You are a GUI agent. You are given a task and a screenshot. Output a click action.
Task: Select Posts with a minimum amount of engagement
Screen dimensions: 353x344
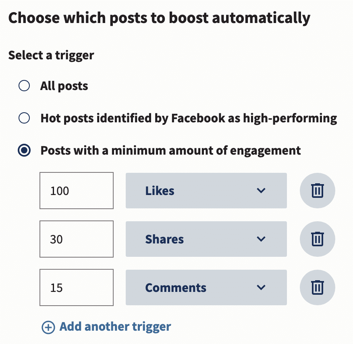pyautogui.click(x=24, y=150)
